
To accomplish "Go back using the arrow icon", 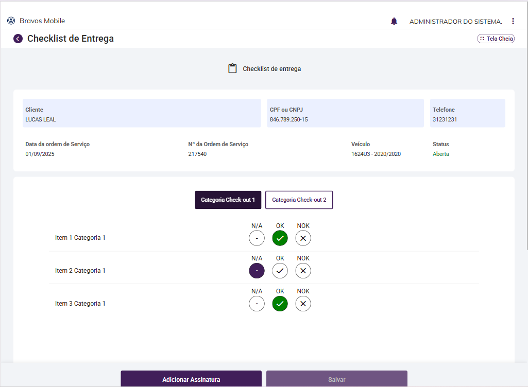I will [18, 39].
